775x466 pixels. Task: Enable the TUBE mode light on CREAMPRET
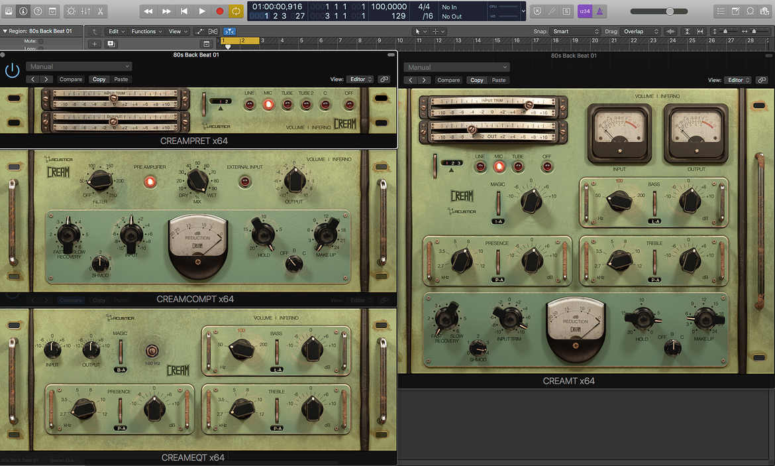pos(287,104)
